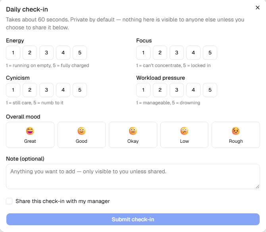
Task: Choose the Good mood smiley face
Action: 81,135
